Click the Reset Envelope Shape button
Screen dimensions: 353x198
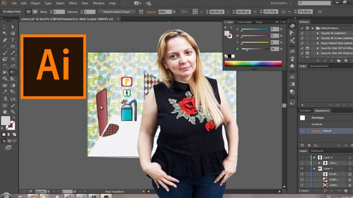point(117,12)
